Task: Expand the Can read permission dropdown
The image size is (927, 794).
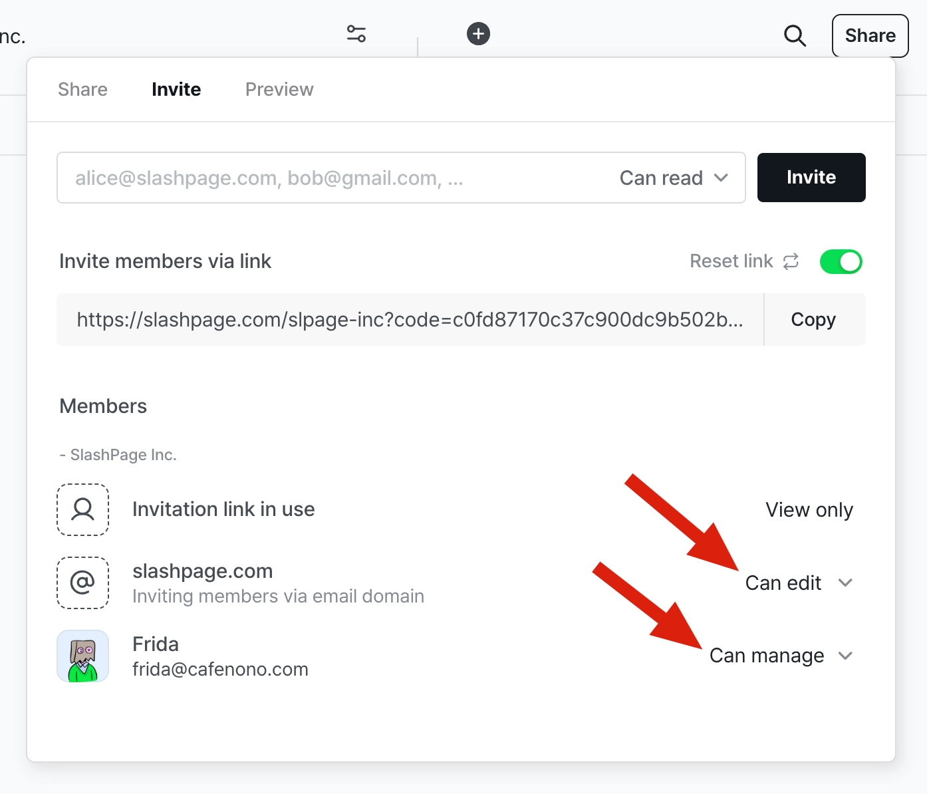Action: coord(674,178)
